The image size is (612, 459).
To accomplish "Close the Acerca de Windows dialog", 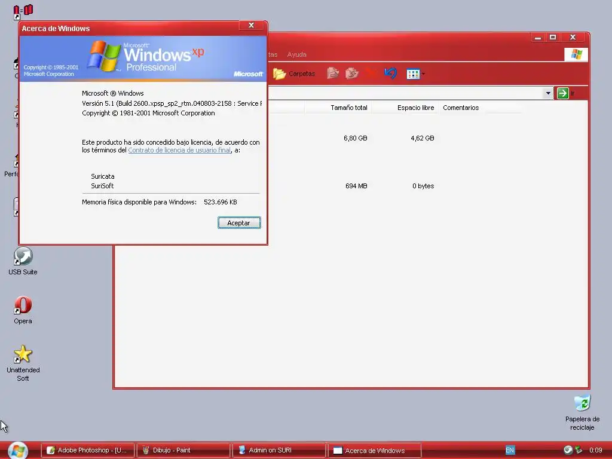I will coord(252,25).
